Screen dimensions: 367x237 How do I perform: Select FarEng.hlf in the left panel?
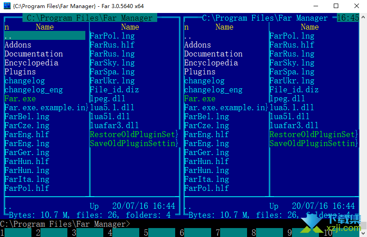[x=27, y=134]
